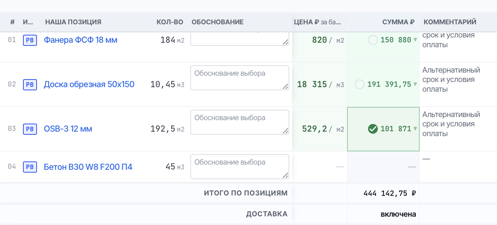Click the PB badge beside Фанера ФСФ 18 мм
497x225 pixels.
tap(30, 40)
